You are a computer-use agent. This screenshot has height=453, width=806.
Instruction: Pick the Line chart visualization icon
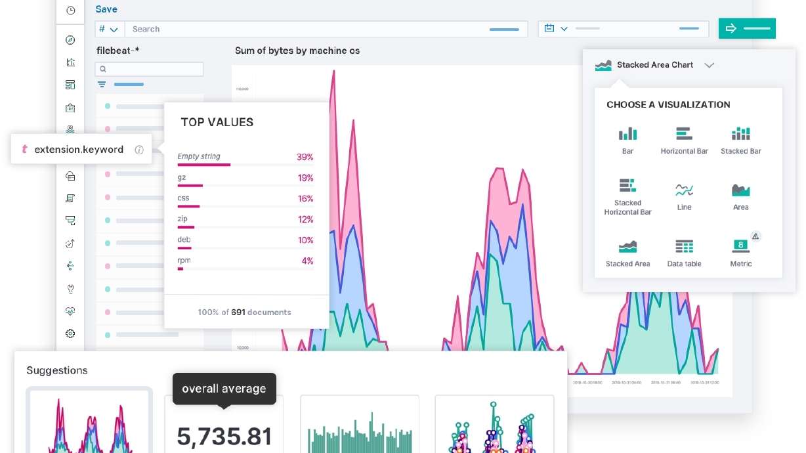tap(684, 191)
